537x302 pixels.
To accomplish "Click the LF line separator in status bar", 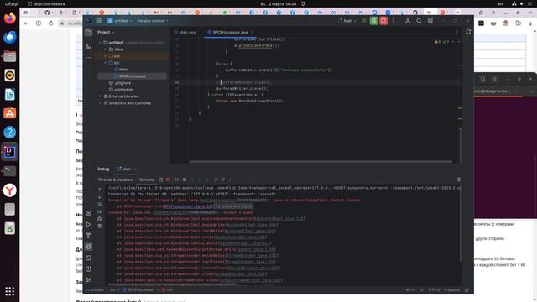I will (x=421, y=290).
